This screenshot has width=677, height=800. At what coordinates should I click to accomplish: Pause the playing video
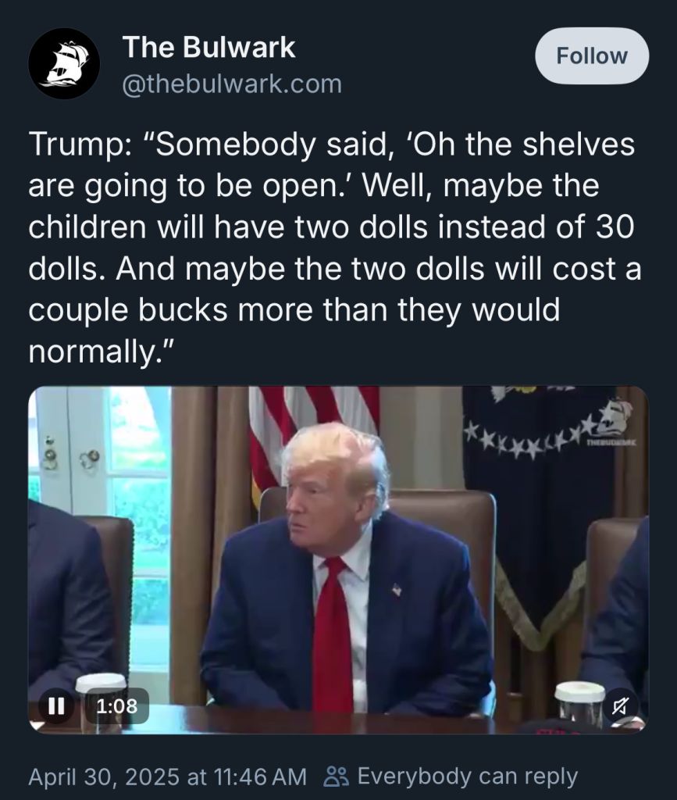(x=56, y=706)
